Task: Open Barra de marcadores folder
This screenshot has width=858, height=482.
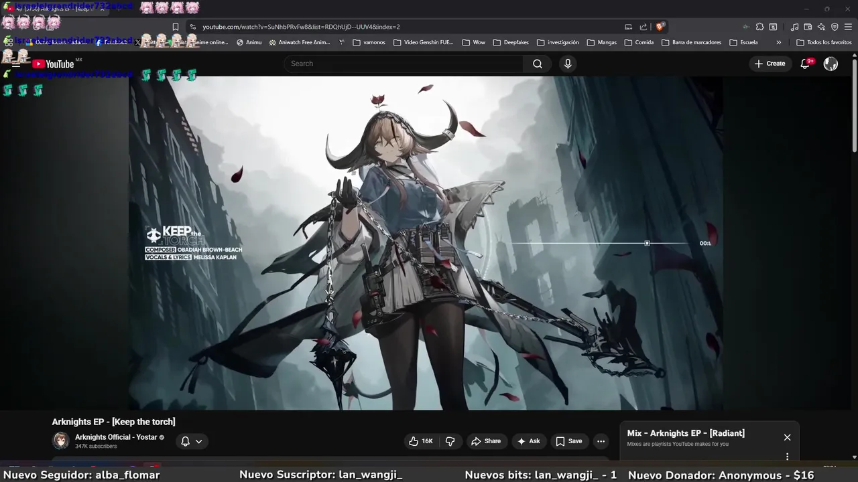Action: [691, 42]
